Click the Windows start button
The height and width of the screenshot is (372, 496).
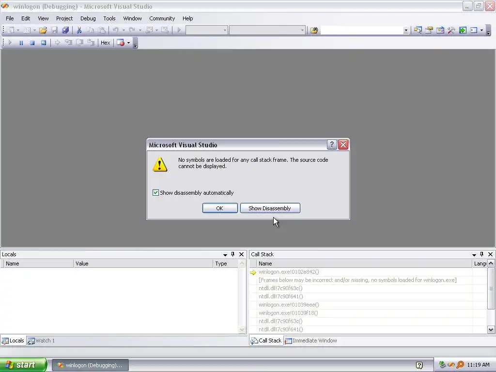pos(23,365)
